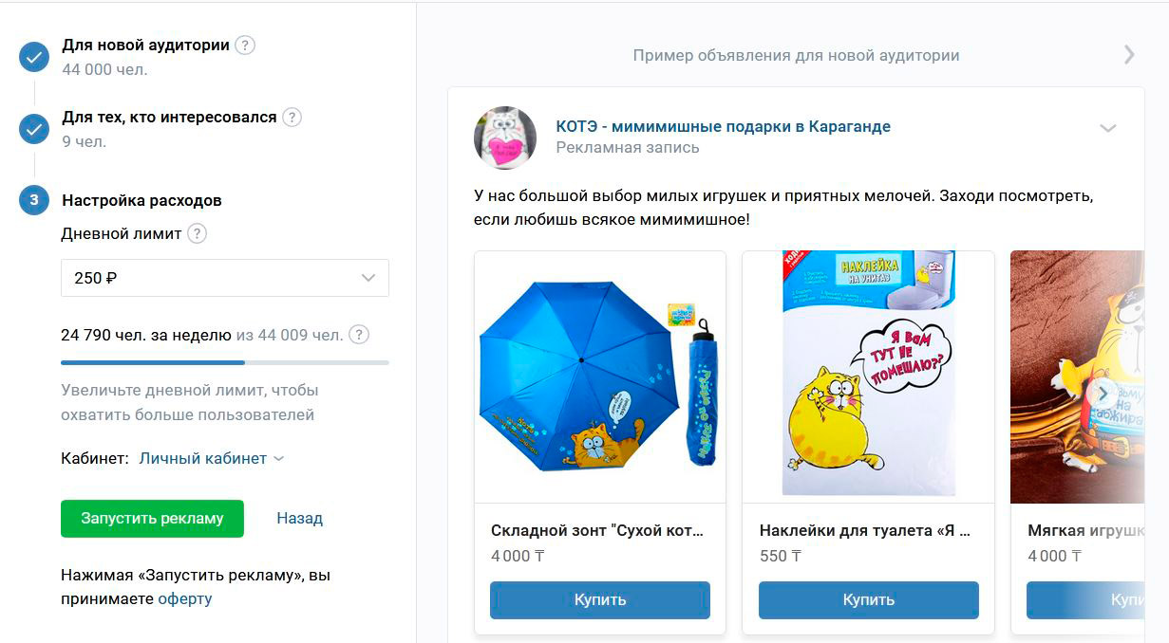Open the "оферту" terms link
The image size is (1169, 643).
click(x=185, y=599)
